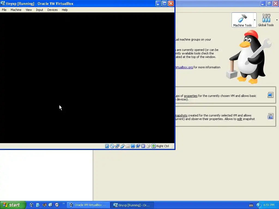The width and height of the screenshot is (279, 209).
Task: Click the keyboard tray icon
Action: point(251,205)
